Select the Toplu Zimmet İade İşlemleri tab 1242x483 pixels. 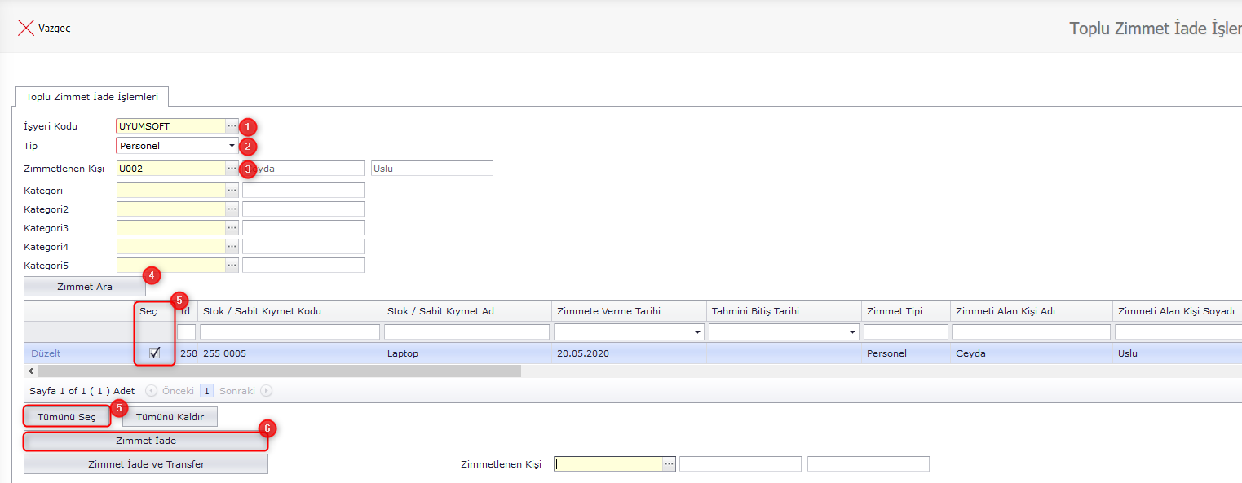click(92, 97)
